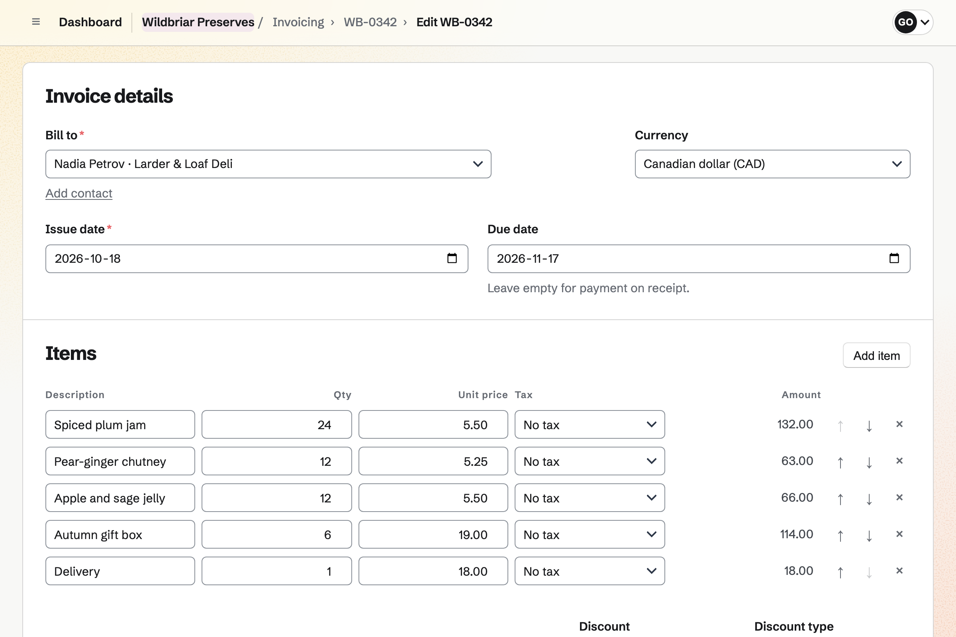Edit unit price for Delivery
956x637 pixels.
click(433, 571)
